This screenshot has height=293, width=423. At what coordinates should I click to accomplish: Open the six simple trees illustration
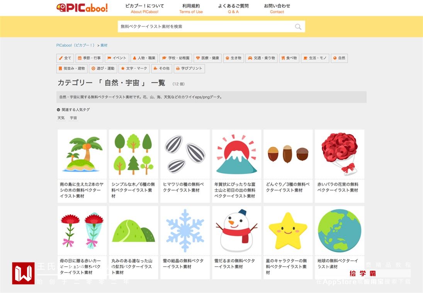[134, 154]
